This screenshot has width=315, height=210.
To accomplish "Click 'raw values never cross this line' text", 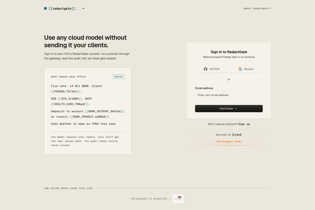I will 68,188.
